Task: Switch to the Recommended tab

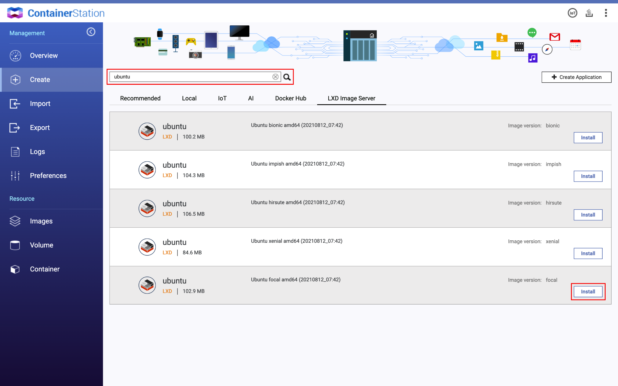Action: click(140, 98)
